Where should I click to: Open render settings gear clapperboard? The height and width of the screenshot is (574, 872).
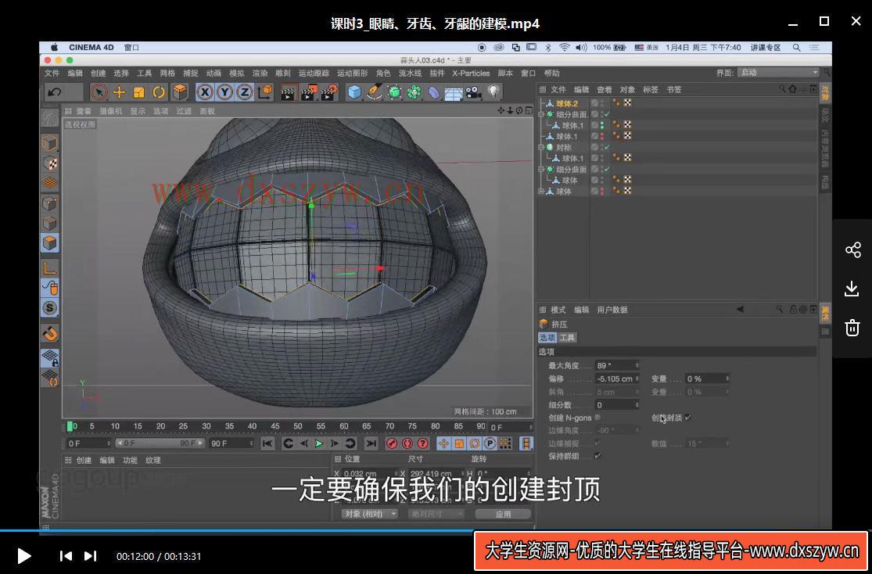328,92
